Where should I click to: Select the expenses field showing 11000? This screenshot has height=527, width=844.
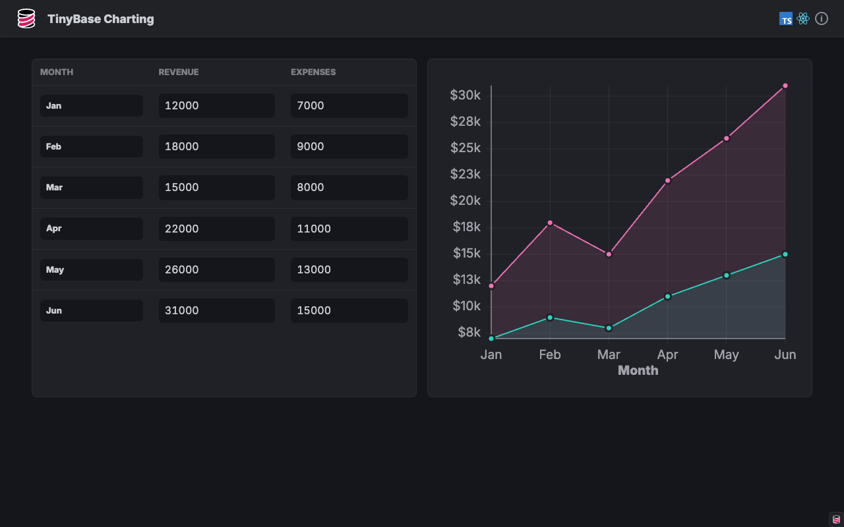349,229
